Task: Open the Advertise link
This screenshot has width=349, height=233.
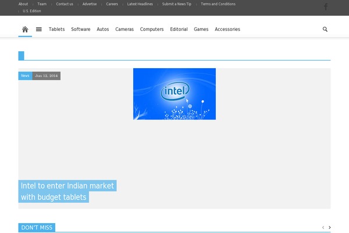Action: pyautogui.click(x=90, y=4)
